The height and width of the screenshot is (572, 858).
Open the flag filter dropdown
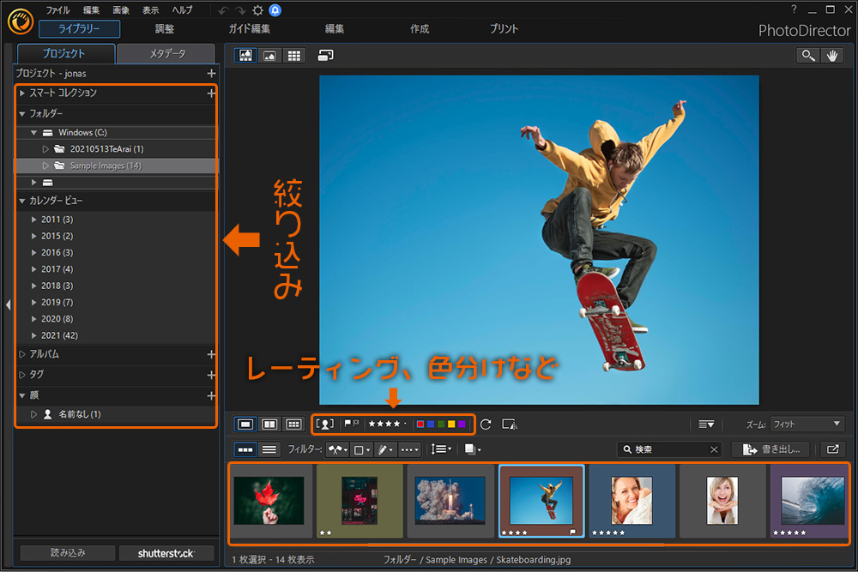(337, 449)
